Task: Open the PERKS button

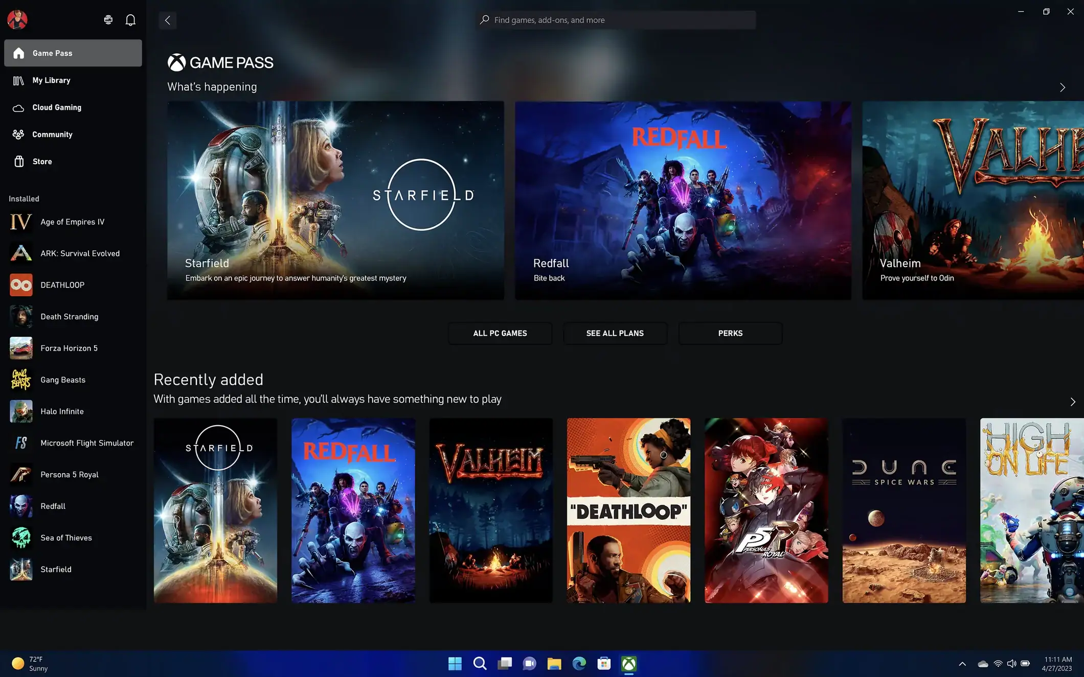Action: (730, 333)
